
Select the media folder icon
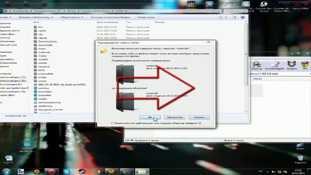(35, 56)
